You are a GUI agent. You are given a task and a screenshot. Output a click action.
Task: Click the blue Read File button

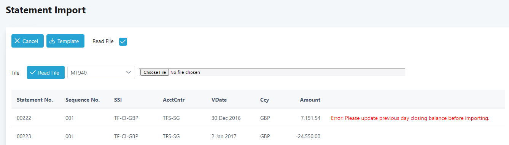(x=46, y=72)
